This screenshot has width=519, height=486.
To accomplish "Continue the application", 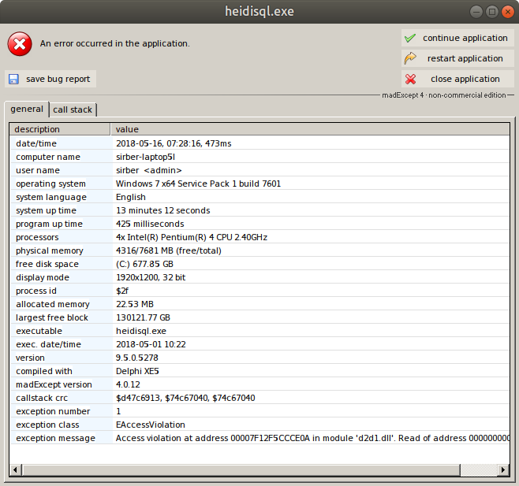I will 457,38.
